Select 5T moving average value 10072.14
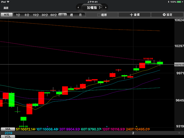184x138 pixels. click(x=26, y=129)
